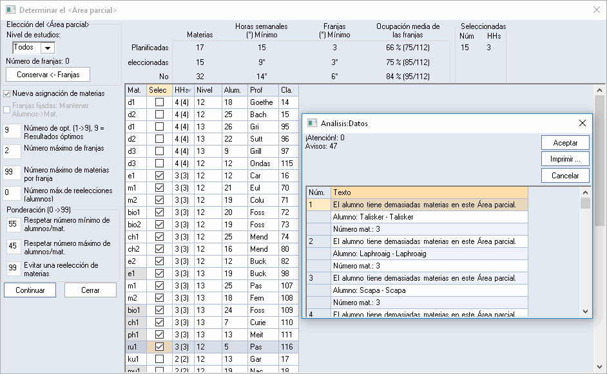Click the 'bio2' subject cell

point(136,224)
